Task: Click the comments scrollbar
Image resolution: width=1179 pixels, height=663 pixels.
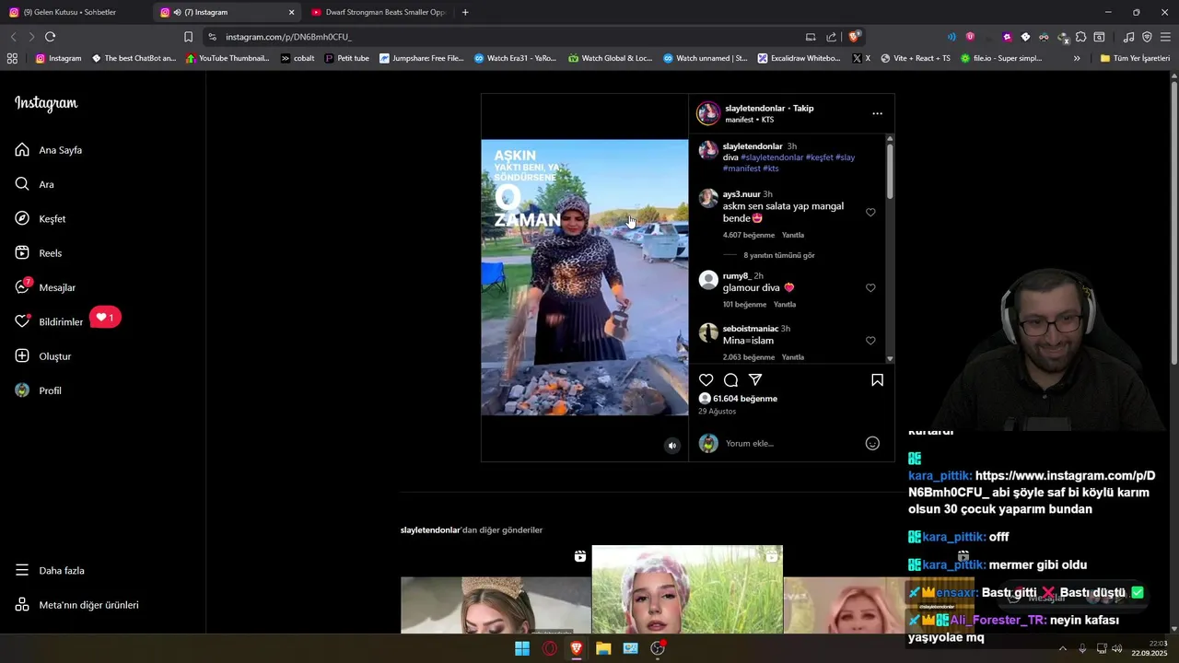Action: point(890,171)
